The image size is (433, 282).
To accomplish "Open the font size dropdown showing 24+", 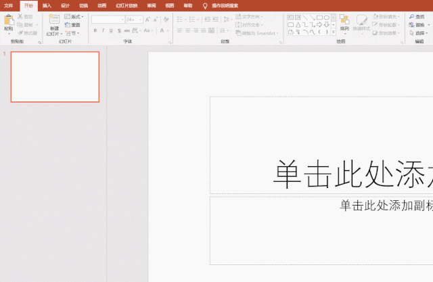I will coord(134,20).
